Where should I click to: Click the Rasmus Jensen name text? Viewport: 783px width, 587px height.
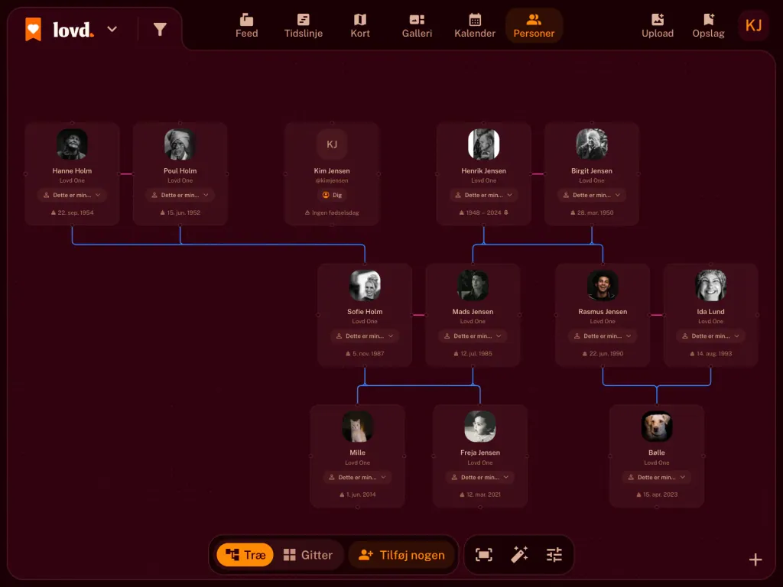pos(603,312)
